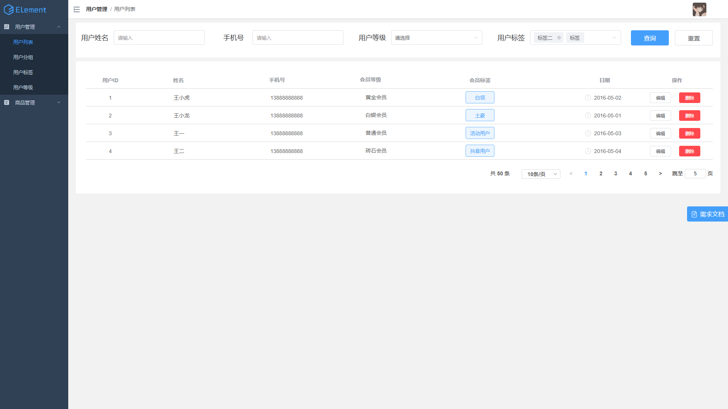Screen dimensions: 728x409
Task: Delete the row for 王一
Action: tap(690, 133)
